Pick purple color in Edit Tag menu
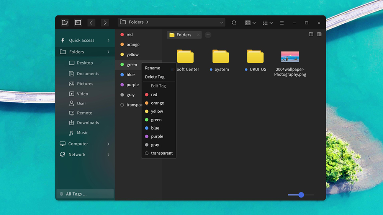This screenshot has height=215, width=383. pos(157,136)
